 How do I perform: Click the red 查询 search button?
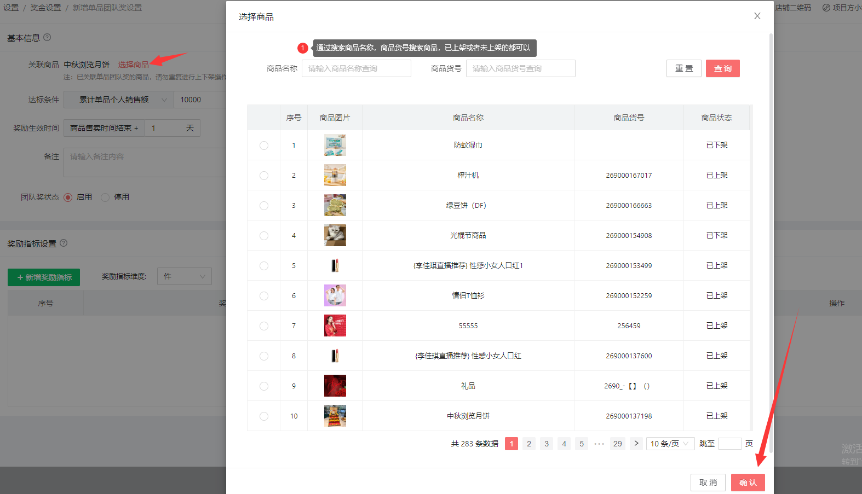click(722, 68)
